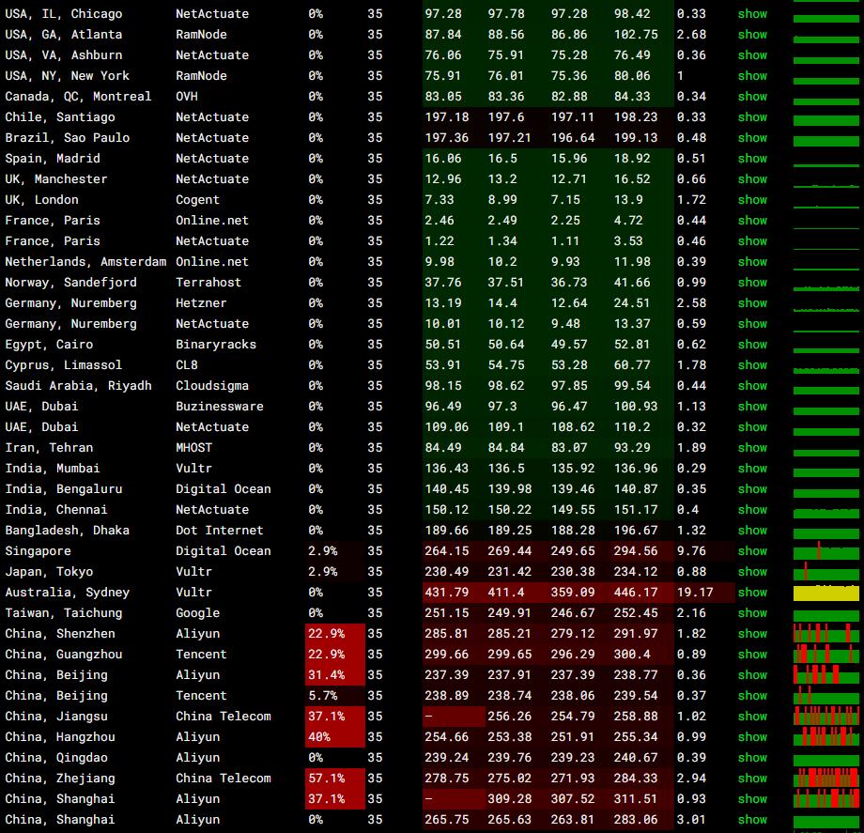The height and width of the screenshot is (833, 864).
Task: Click show in the New York RamNode row
Action: (752, 75)
